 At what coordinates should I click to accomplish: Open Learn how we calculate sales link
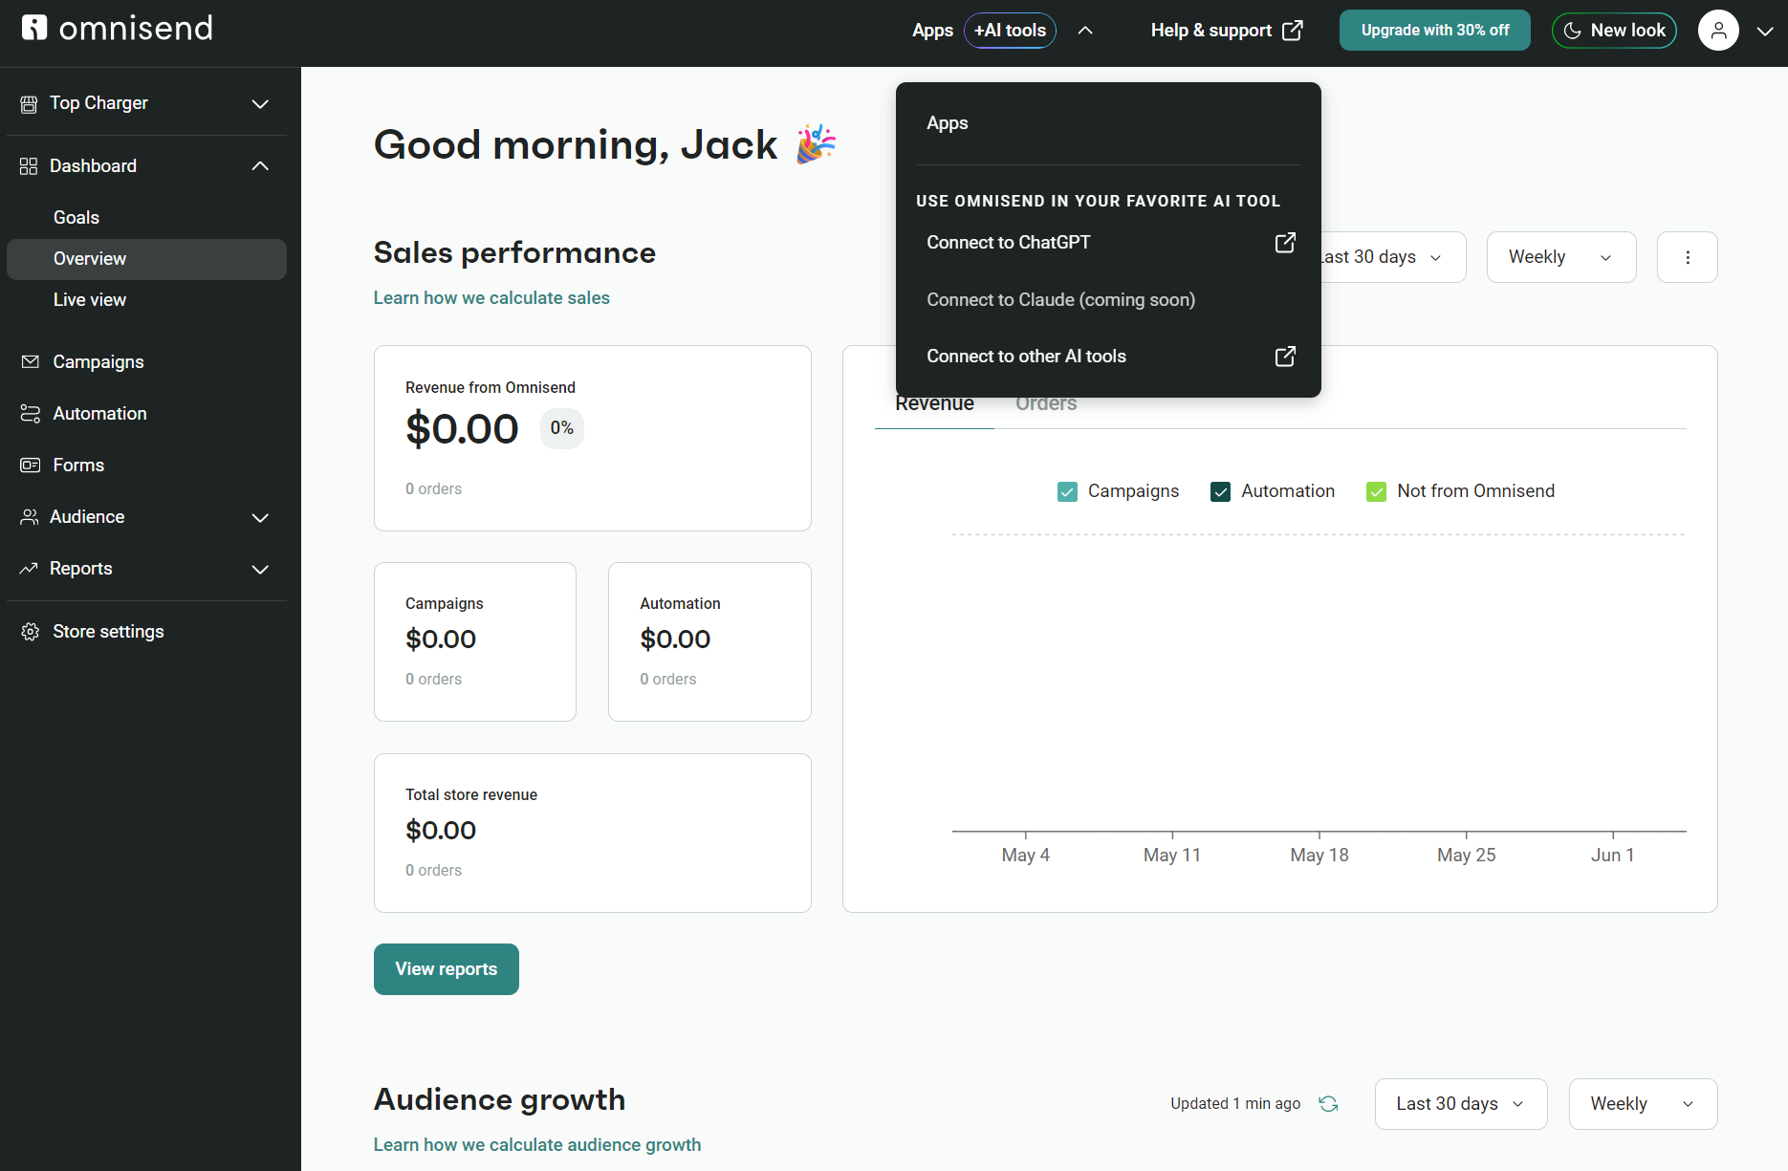[x=491, y=298]
